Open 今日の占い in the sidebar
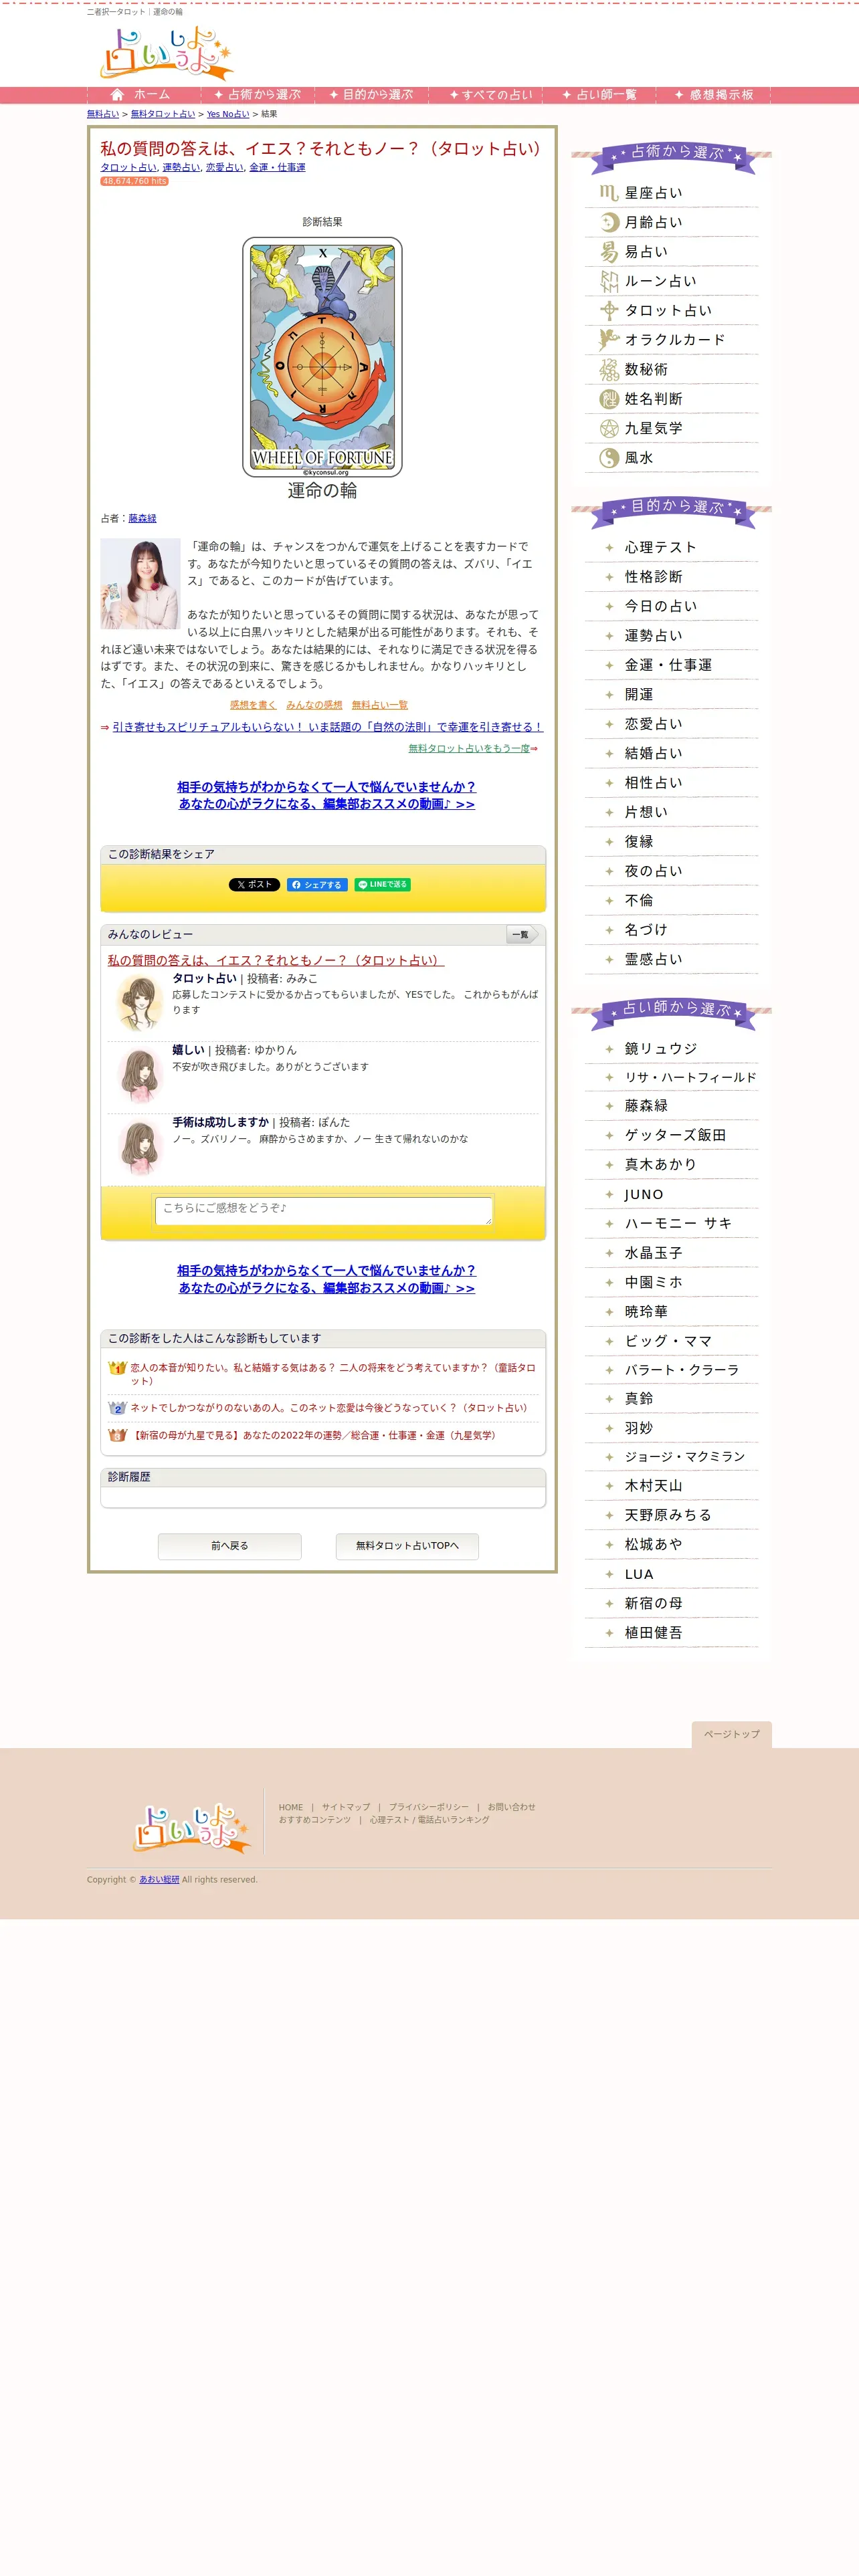 [x=671, y=606]
